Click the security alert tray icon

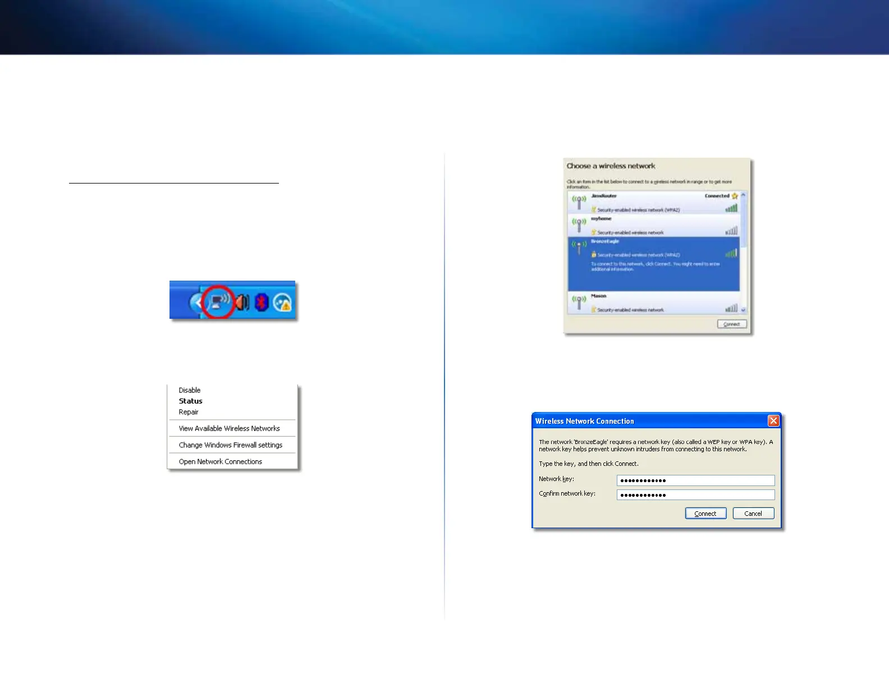[282, 303]
